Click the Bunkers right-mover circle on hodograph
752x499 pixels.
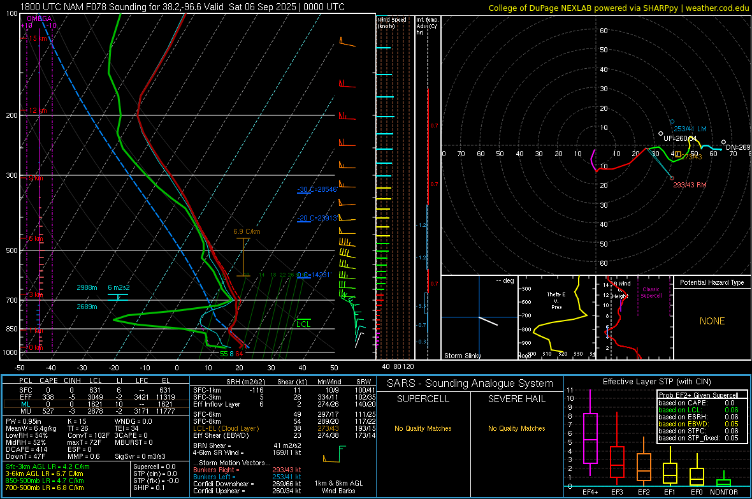tap(672, 178)
